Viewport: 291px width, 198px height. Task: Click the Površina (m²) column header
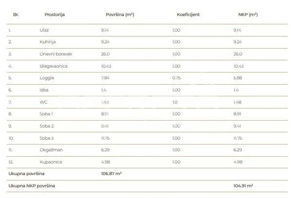[120, 15]
